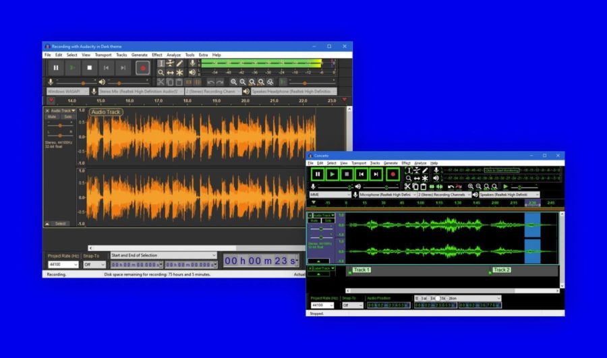The height and width of the screenshot is (358, 607).
Task: Open the Tools menu in dark theme window
Action: coord(190,55)
